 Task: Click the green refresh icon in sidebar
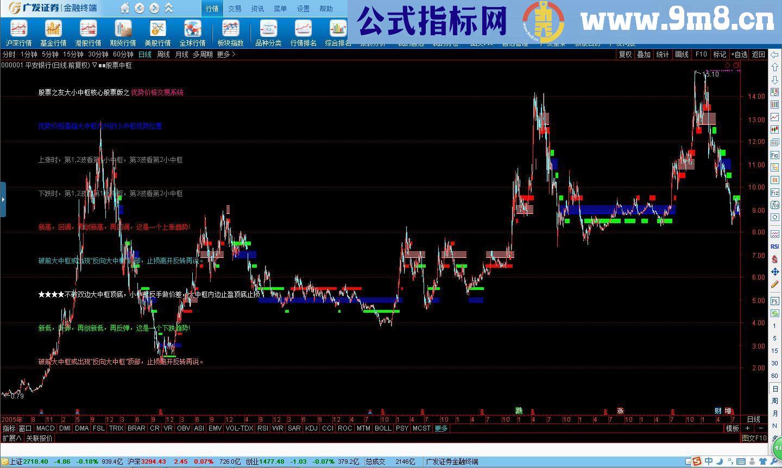pyautogui.click(x=775, y=314)
